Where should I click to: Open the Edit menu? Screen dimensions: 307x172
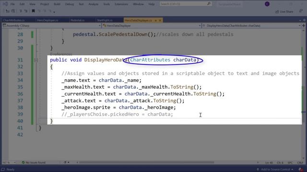click(x=22, y=4)
